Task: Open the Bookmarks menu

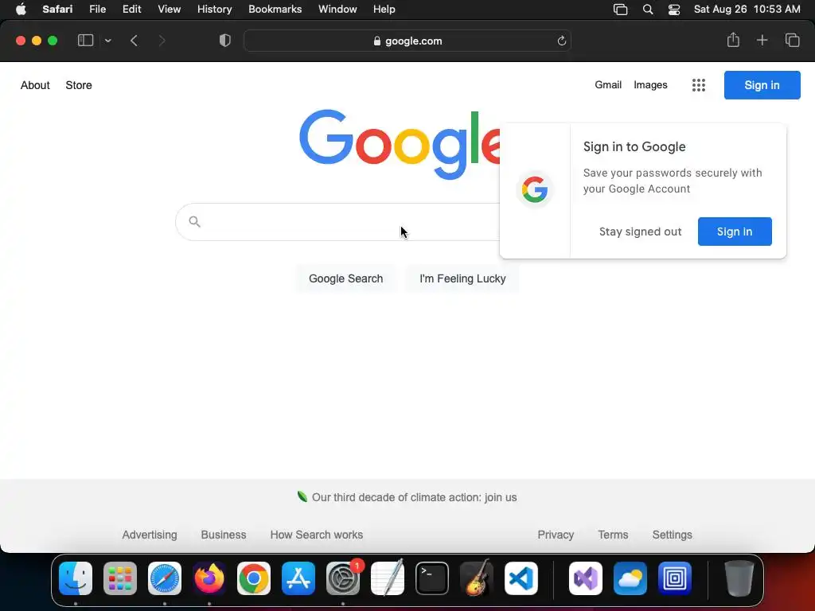Action: click(275, 10)
